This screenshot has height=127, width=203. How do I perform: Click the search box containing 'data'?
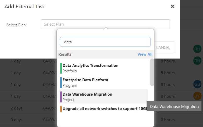[105, 42]
